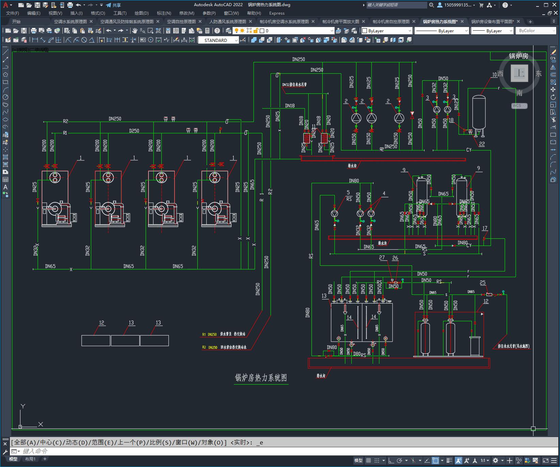Open the Express menu
560x467 pixels.
(277, 13)
